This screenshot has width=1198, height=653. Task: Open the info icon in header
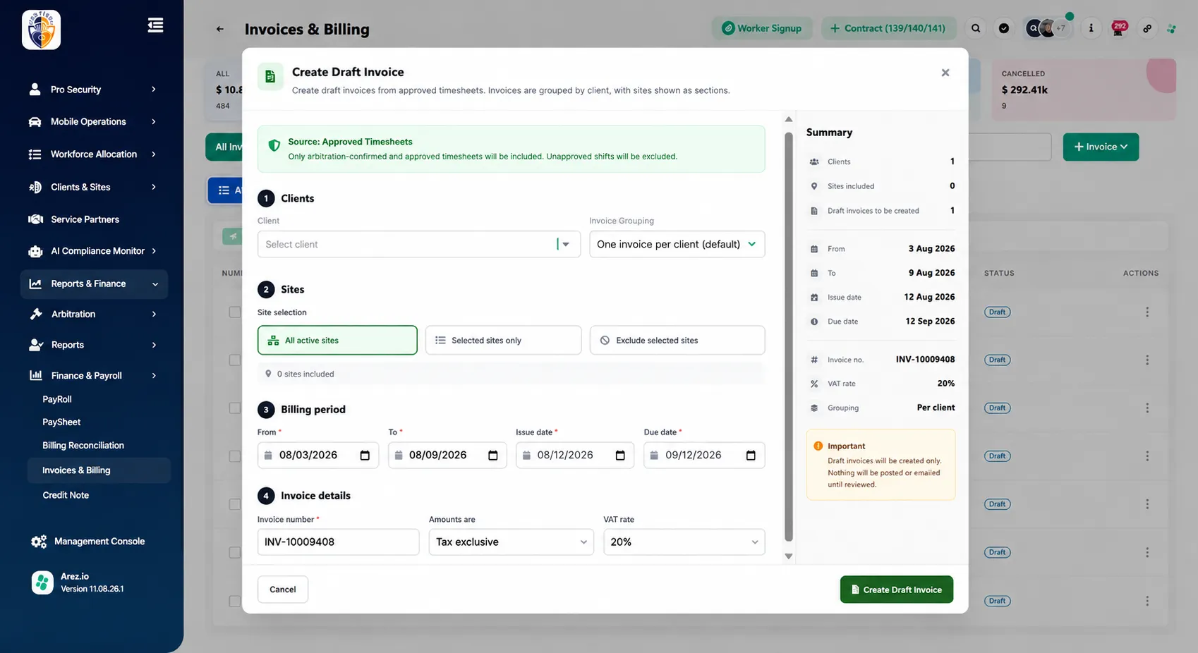click(x=1091, y=28)
